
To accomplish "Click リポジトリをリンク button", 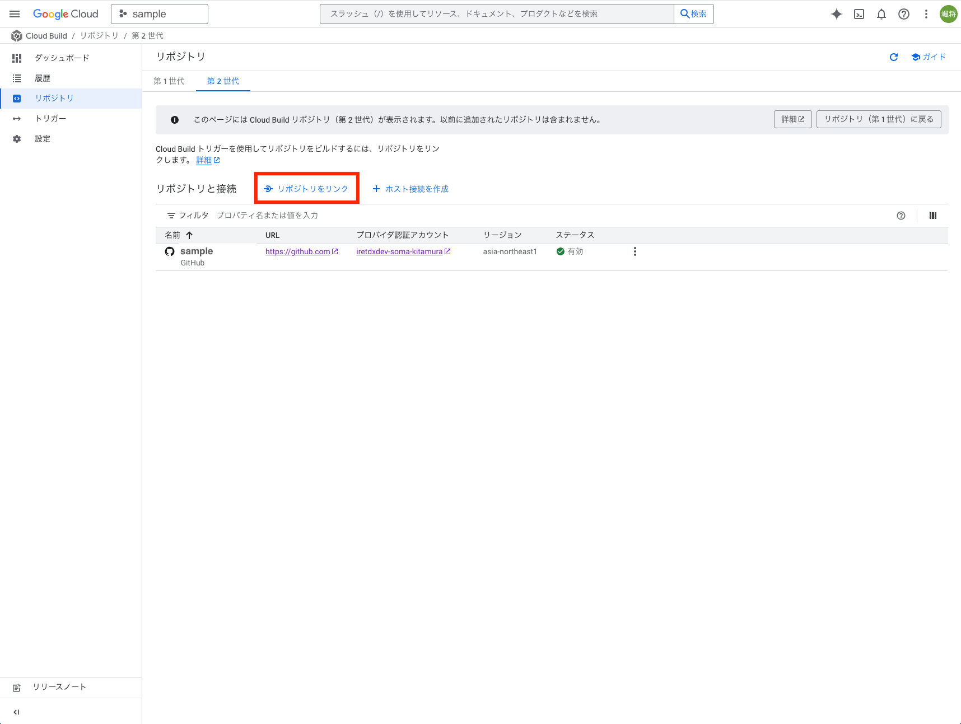I will pos(306,189).
